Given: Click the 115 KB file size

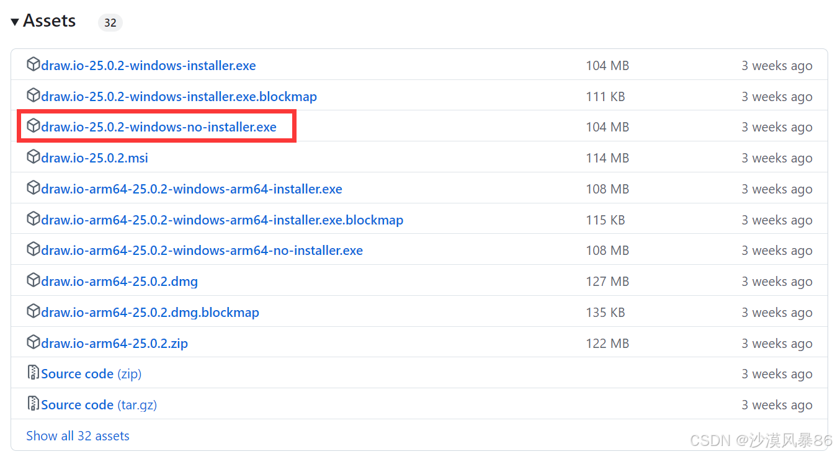Looking at the screenshot, I should click(x=605, y=220).
